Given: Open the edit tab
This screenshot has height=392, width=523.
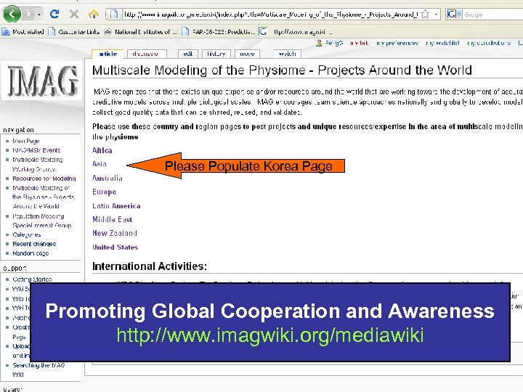Looking at the screenshot, I should coord(188,54).
